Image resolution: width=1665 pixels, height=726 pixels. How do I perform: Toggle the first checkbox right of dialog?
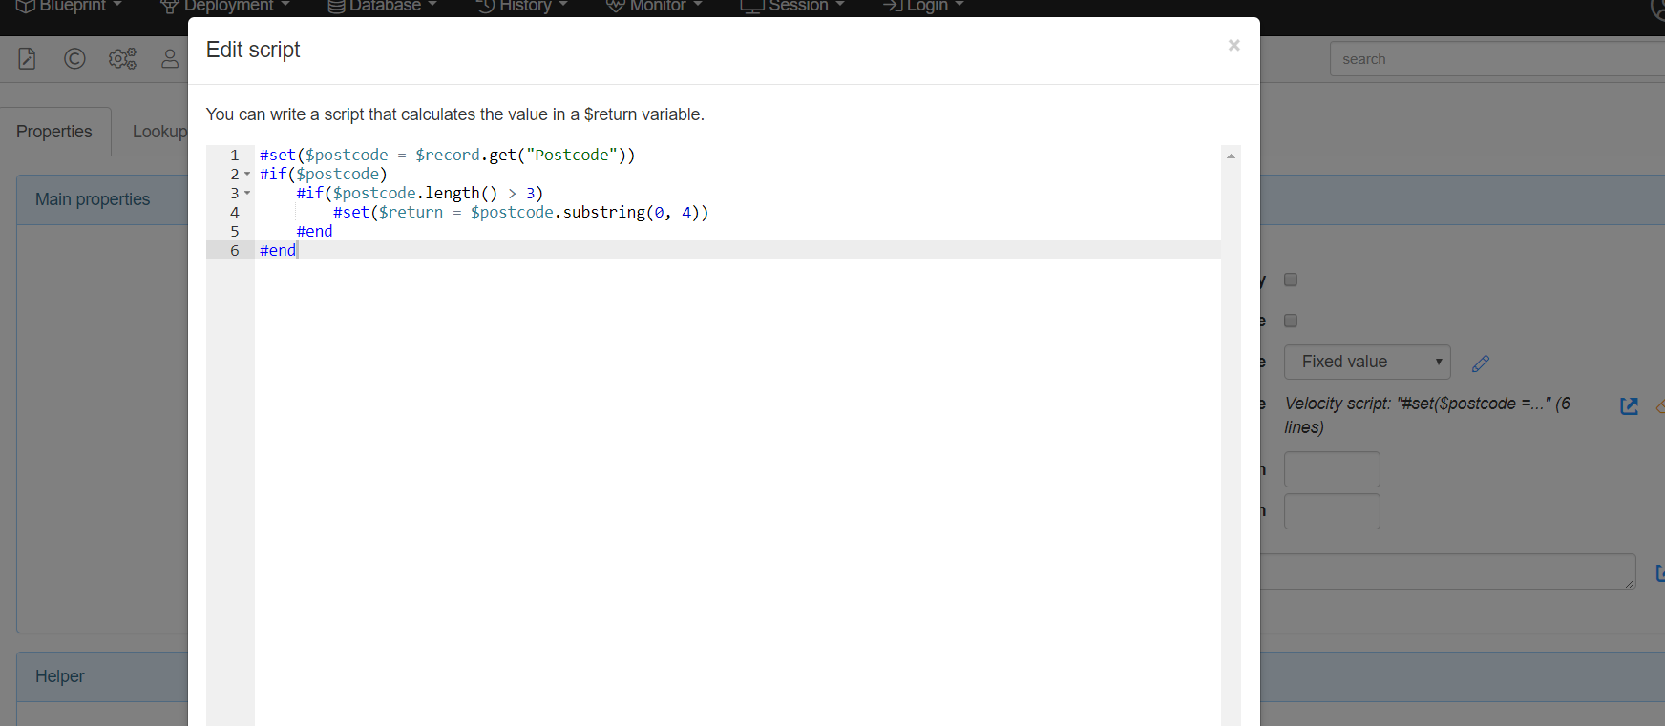coord(1291,280)
